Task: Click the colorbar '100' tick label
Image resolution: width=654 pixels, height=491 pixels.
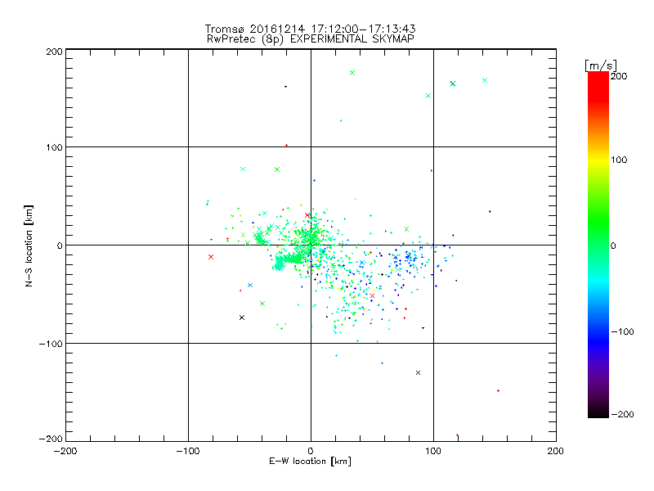Action: coord(619,160)
